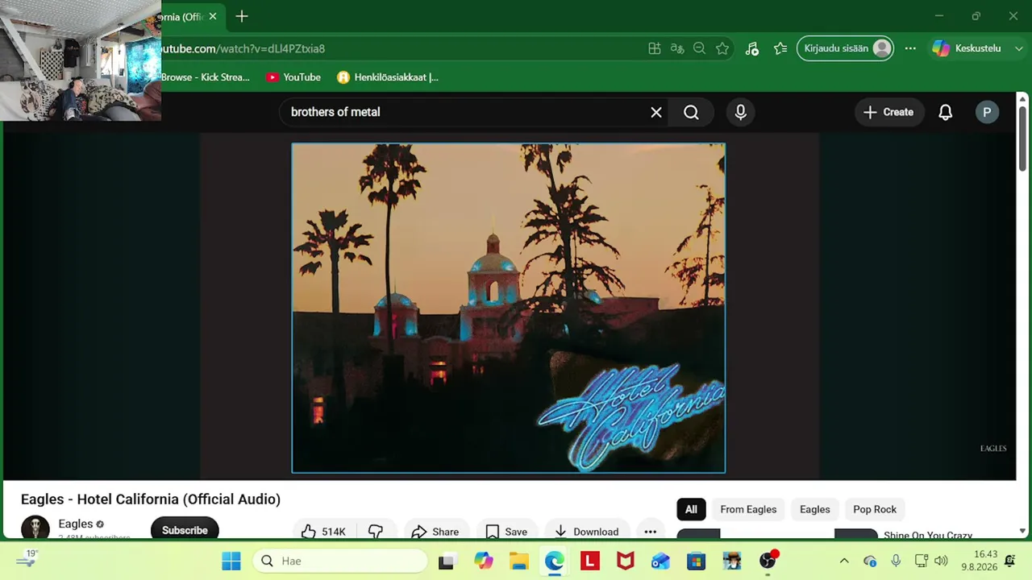Select the All filter chip
This screenshot has height=580, width=1032.
691,509
